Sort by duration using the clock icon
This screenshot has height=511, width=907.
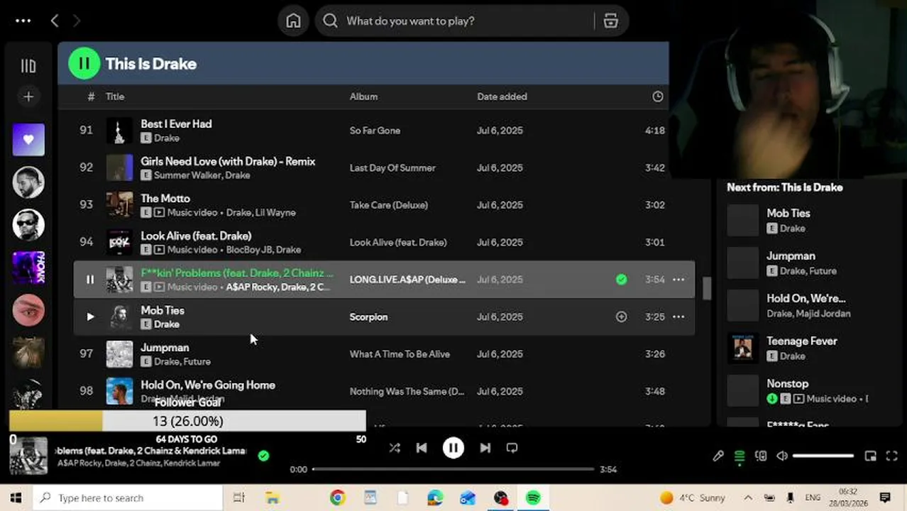658,97
